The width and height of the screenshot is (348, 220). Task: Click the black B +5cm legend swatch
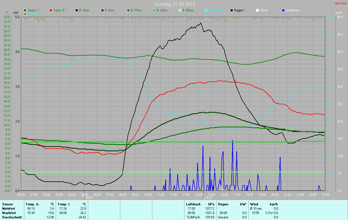pyautogui.click(x=77, y=10)
